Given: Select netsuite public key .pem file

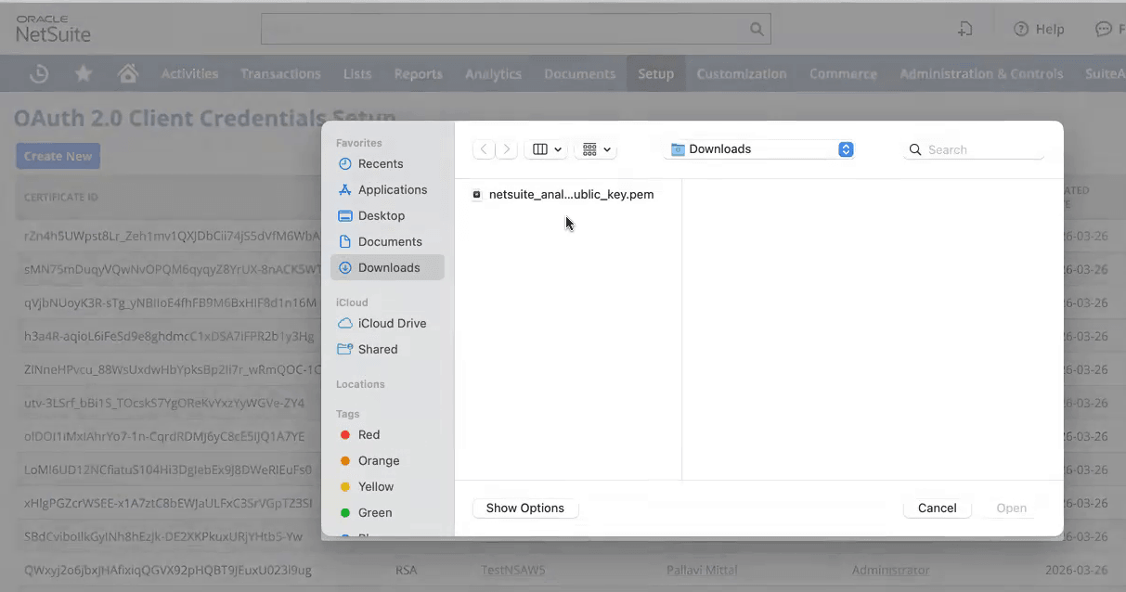Looking at the screenshot, I should (x=563, y=195).
